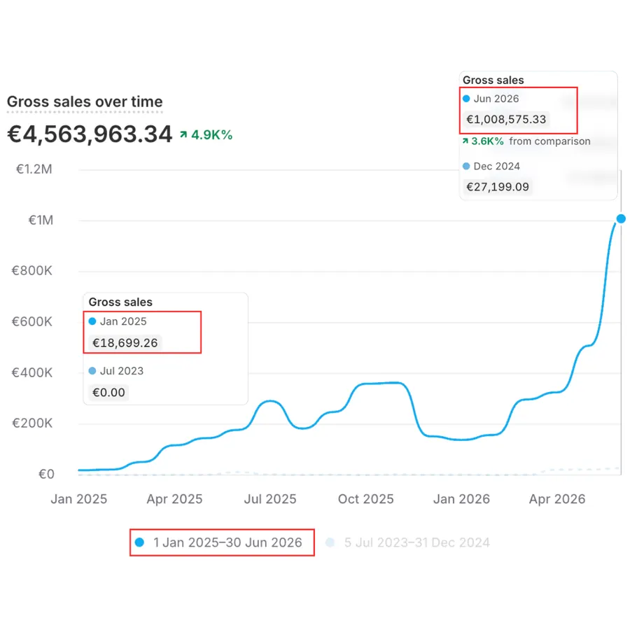Viewport: 630px width, 630px height.
Task: Click the €800K y-axis label
Action: [32, 271]
